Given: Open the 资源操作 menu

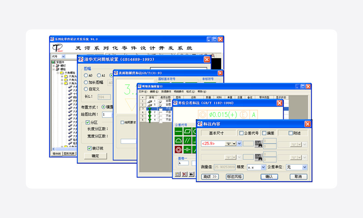Looking at the screenshot, I should pyautogui.click(x=166, y=92).
